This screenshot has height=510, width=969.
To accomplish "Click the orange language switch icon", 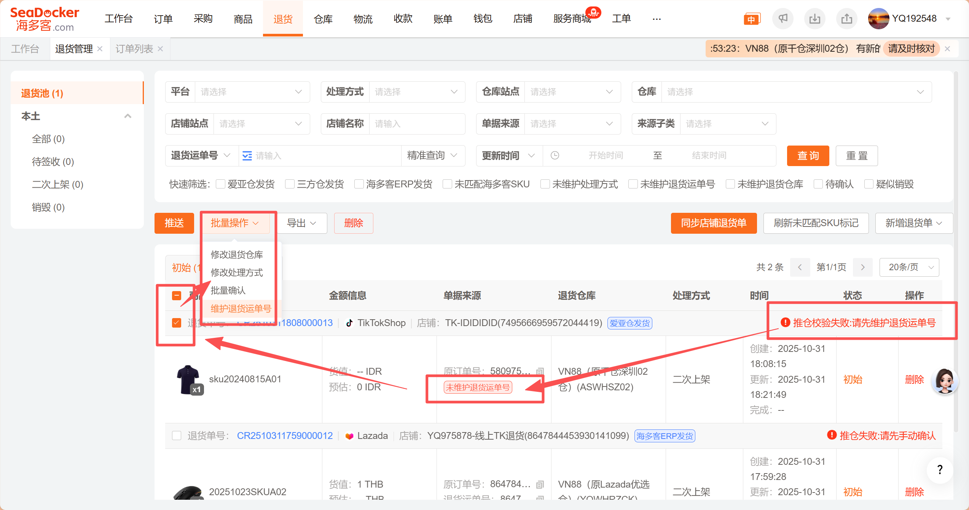I will coord(751,19).
